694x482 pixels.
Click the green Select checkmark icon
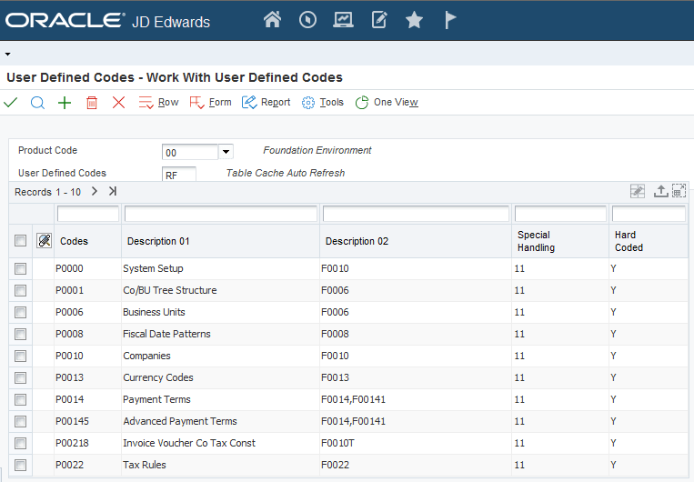pyautogui.click(x=11, y=103)
